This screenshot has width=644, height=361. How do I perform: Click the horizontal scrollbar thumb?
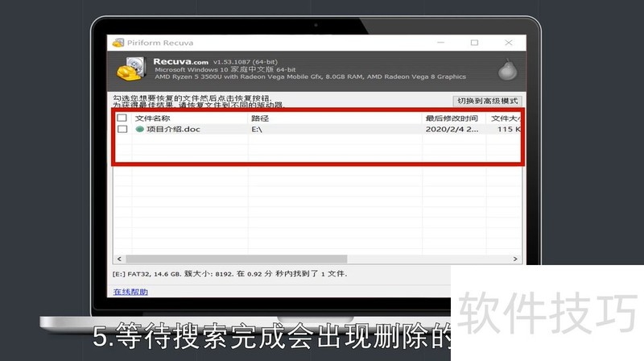pos(237,259)
